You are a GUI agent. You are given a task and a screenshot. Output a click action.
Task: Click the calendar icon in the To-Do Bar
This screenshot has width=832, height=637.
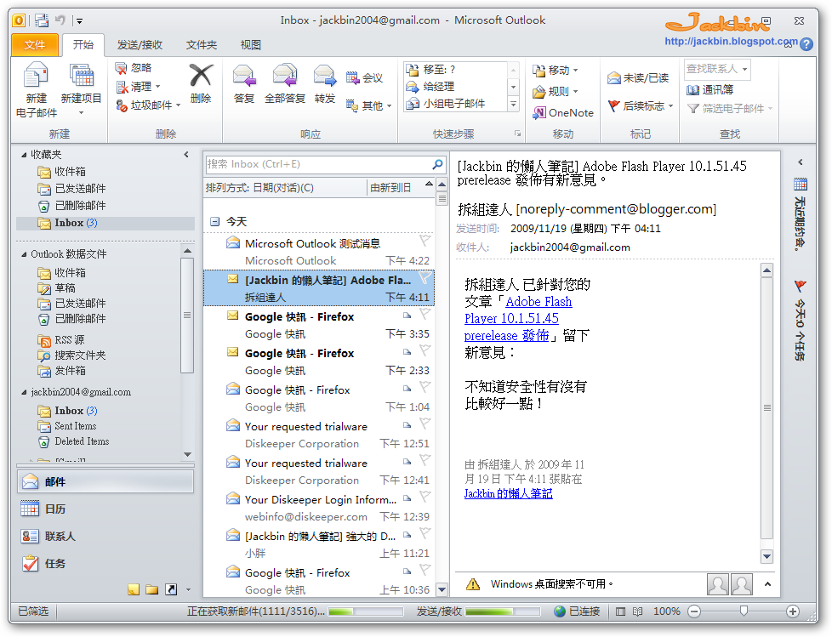tap(801, 185)
